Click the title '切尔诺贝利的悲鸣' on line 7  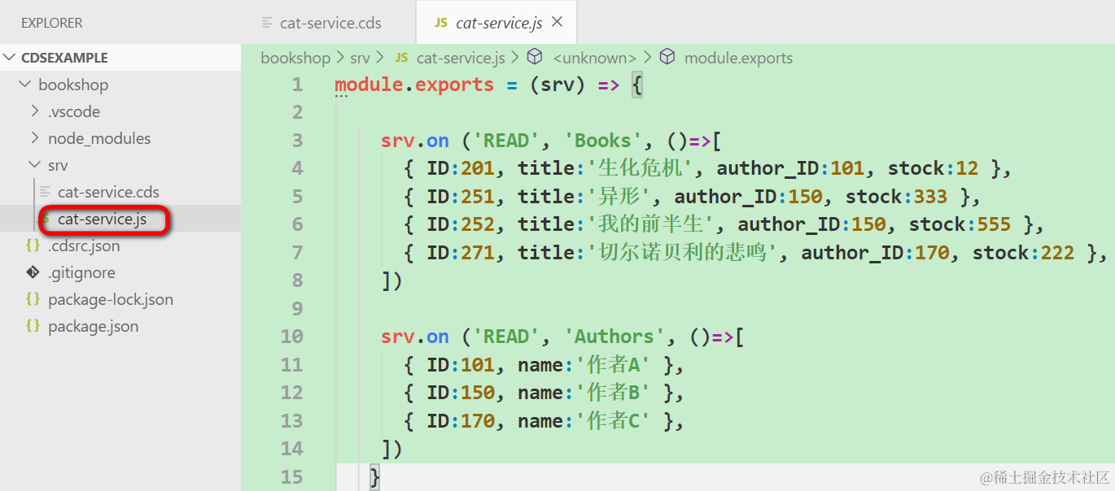(680, 252)
